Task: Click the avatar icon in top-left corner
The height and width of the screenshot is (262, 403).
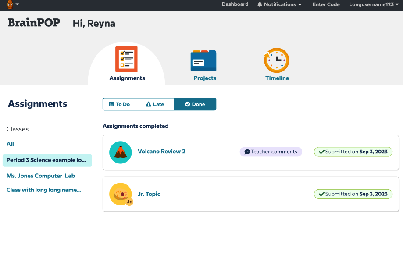Action: 10,5
